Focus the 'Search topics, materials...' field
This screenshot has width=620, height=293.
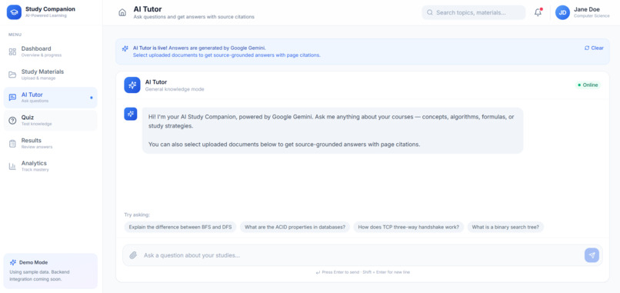pos(474,12)
